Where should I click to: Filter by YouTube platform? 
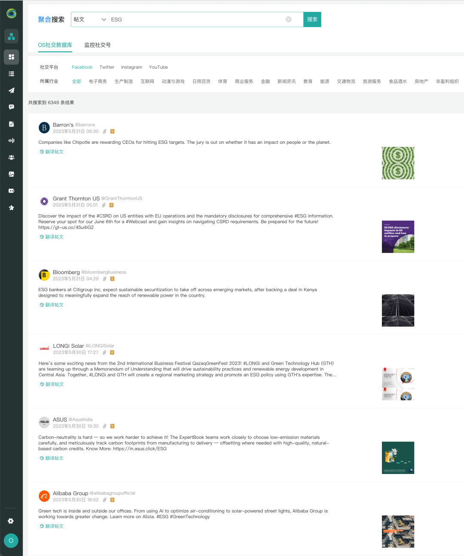point(158,67)
